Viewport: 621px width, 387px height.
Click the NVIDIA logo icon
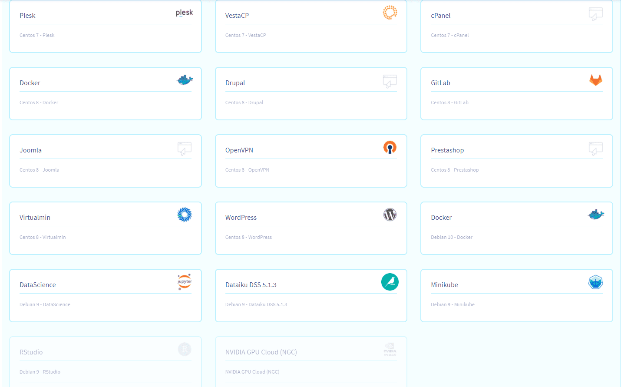point(390,349)
